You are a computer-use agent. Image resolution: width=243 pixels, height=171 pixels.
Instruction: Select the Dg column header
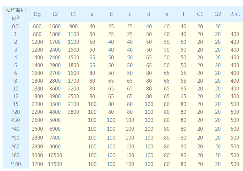37,14
